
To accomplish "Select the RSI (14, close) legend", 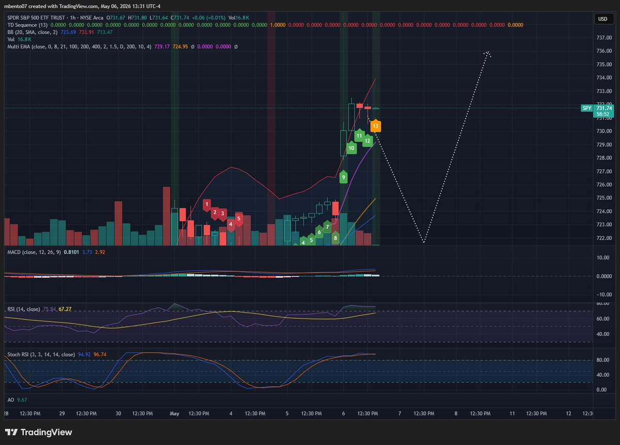I will 24,309.
